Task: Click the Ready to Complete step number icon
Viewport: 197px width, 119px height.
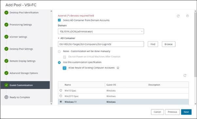Action: [7, 97]
